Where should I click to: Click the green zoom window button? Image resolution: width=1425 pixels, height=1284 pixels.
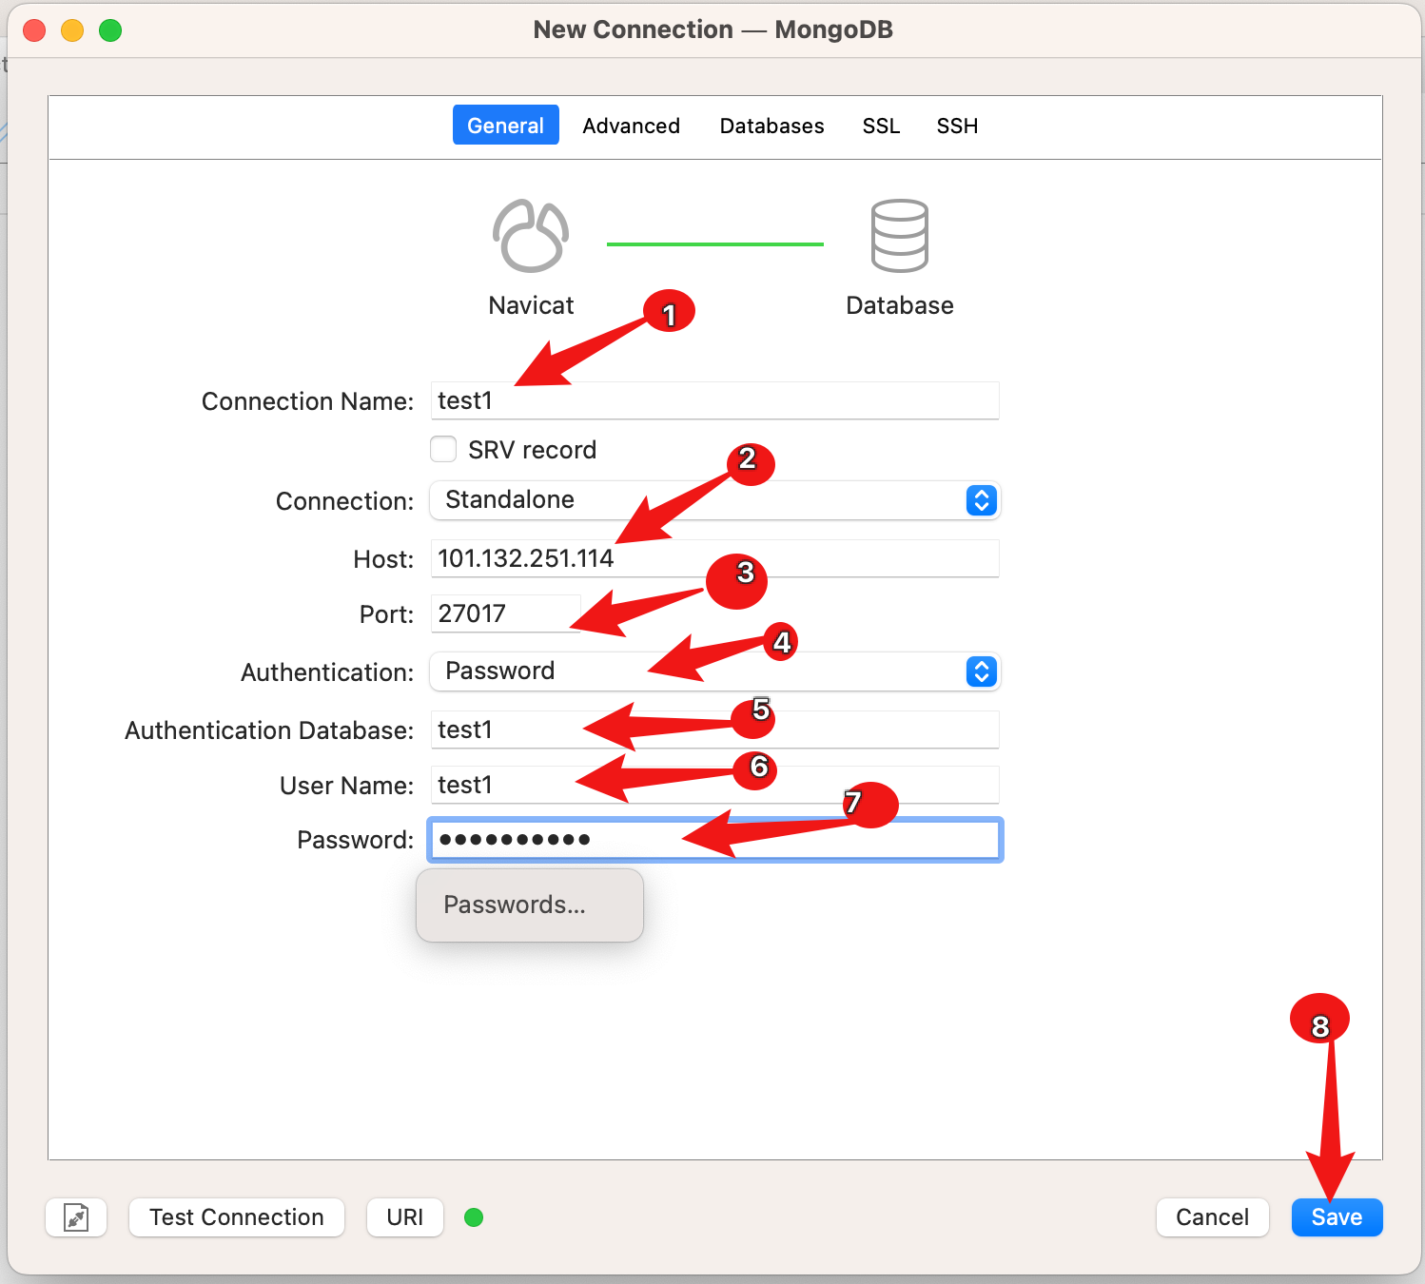tap(110, 30)
